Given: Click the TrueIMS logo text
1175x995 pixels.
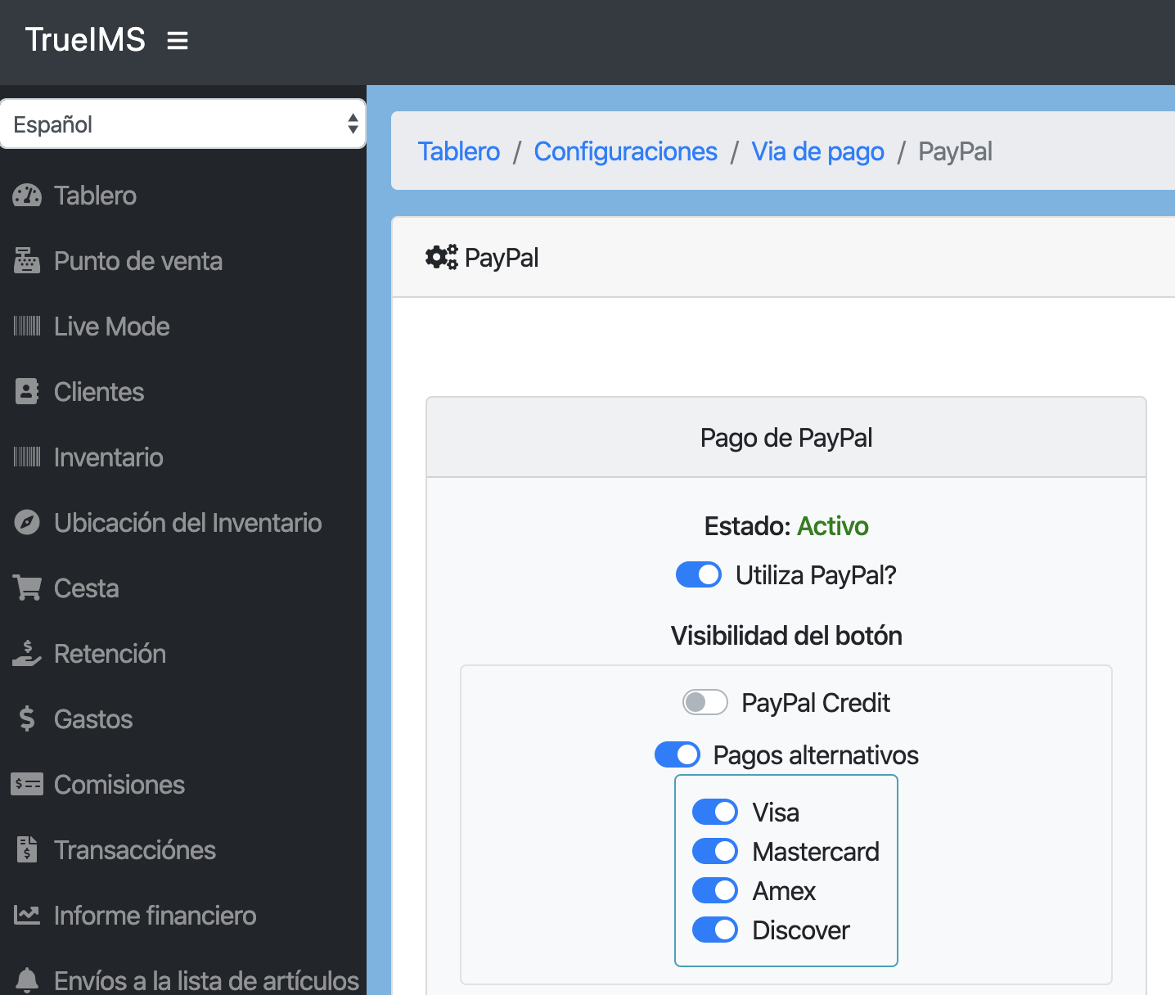Looking at the screenshot, I should [85, 39].
